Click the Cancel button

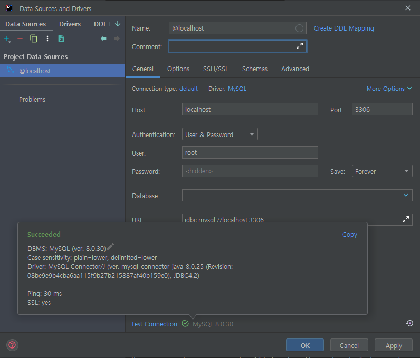pyautogui.click(x=349, y=345)
